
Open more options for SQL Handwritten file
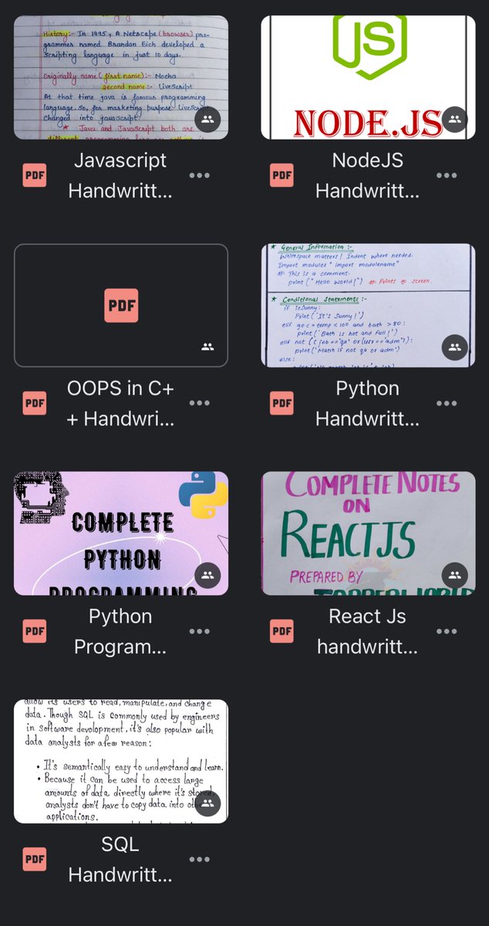click(199, 859)
